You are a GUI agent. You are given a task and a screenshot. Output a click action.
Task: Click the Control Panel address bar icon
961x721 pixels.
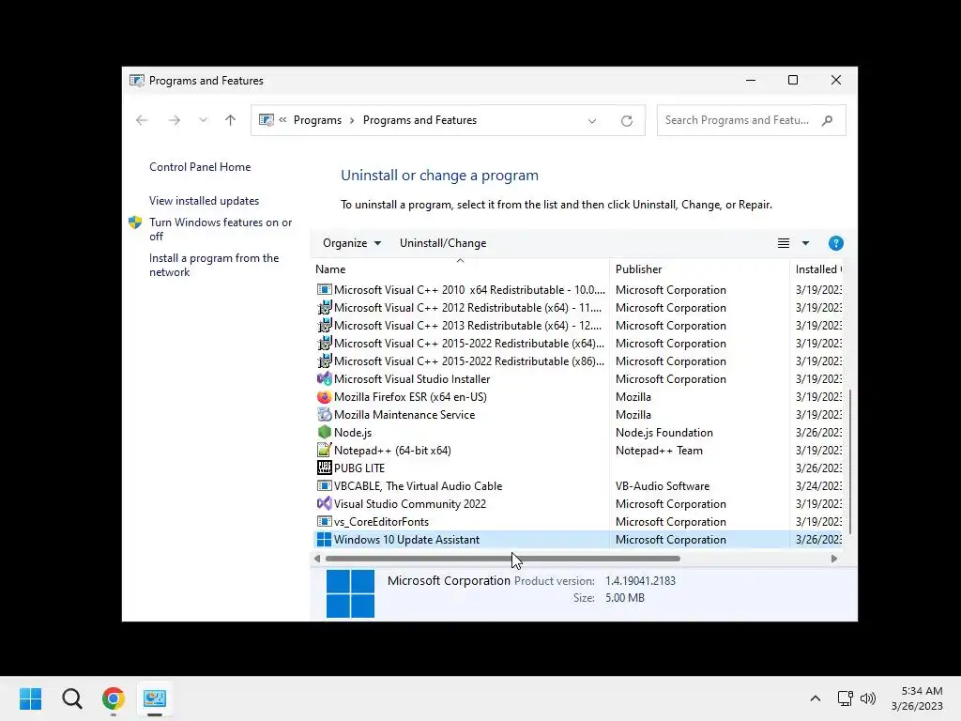pos(266,120)
